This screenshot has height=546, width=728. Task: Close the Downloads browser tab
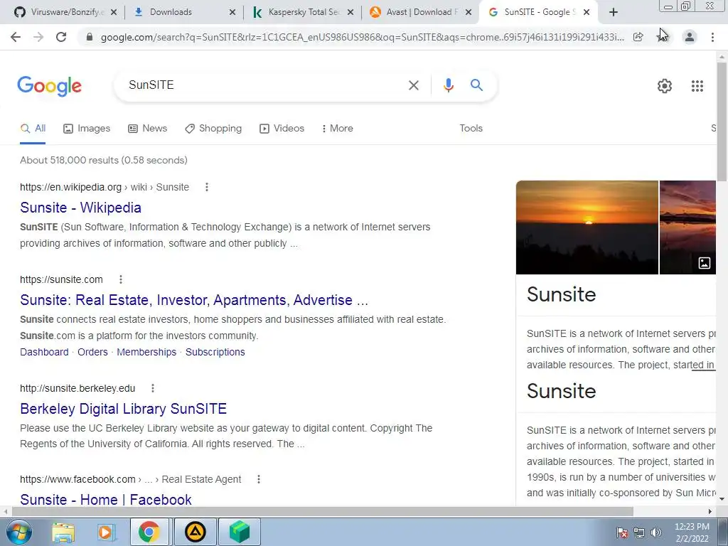click(x=232, y=12)
